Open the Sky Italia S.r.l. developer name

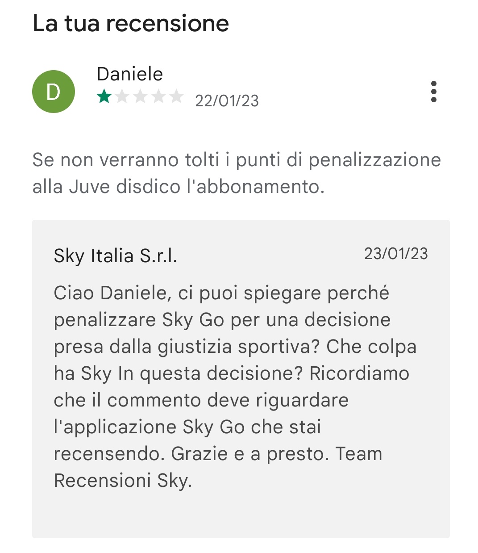pos(116,256)
